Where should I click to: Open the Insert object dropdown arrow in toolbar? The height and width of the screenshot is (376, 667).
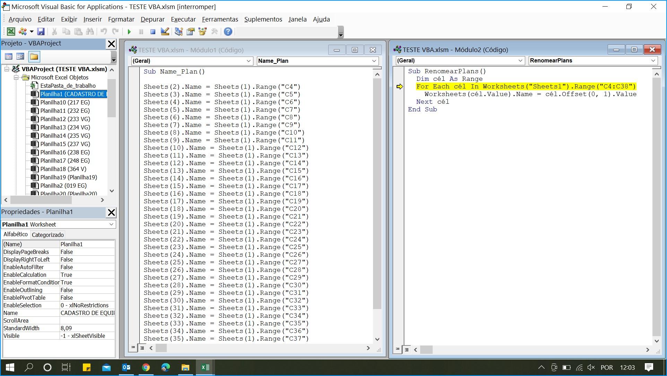(32, 32)
